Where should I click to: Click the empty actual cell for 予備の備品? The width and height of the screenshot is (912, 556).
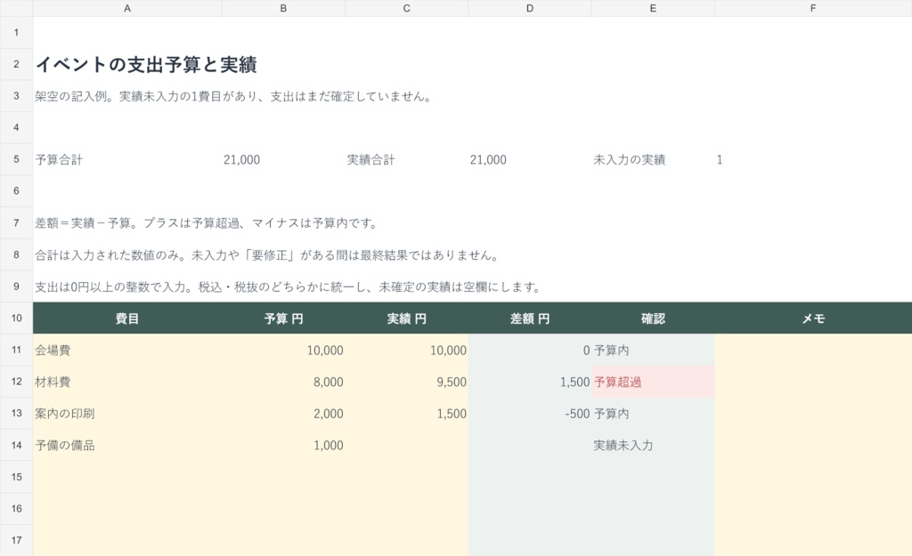(x=406, y=445)
